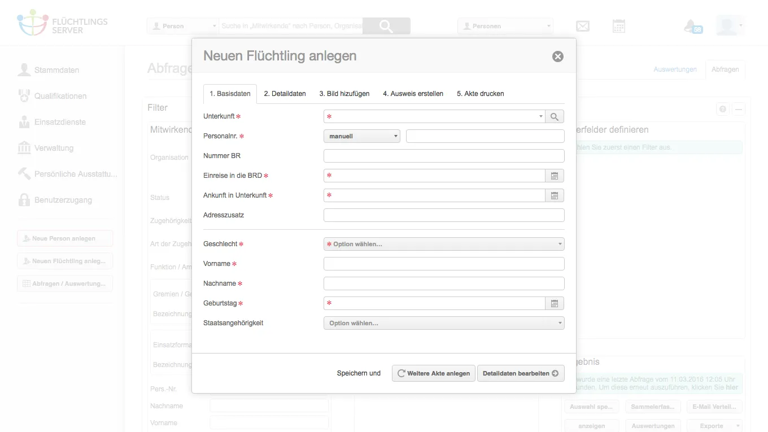Focus the Nummer BR input field
The image size is (768, 432).
444,156
